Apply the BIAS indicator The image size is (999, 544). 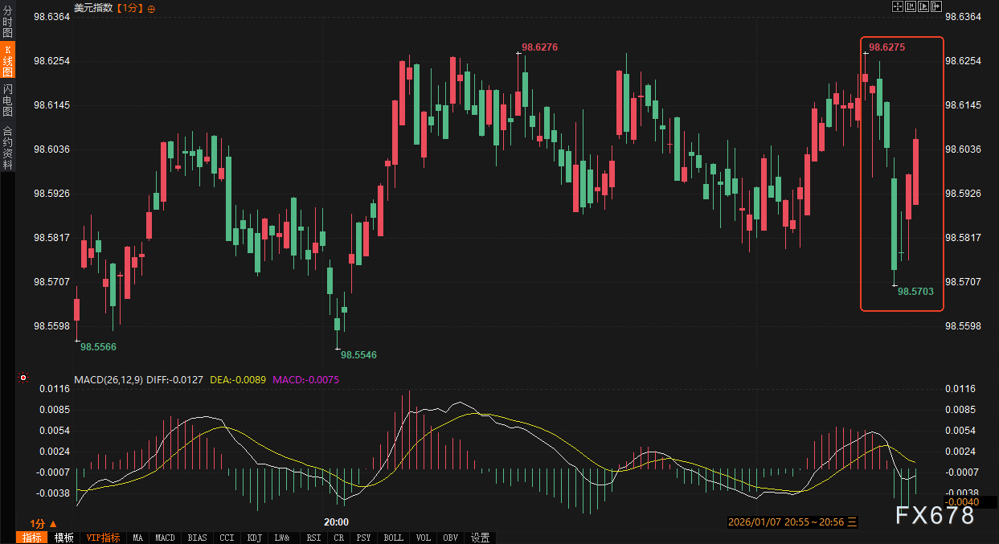(197, 538)
